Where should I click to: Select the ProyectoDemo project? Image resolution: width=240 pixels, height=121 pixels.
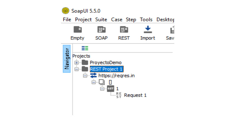tap(106, 63)
